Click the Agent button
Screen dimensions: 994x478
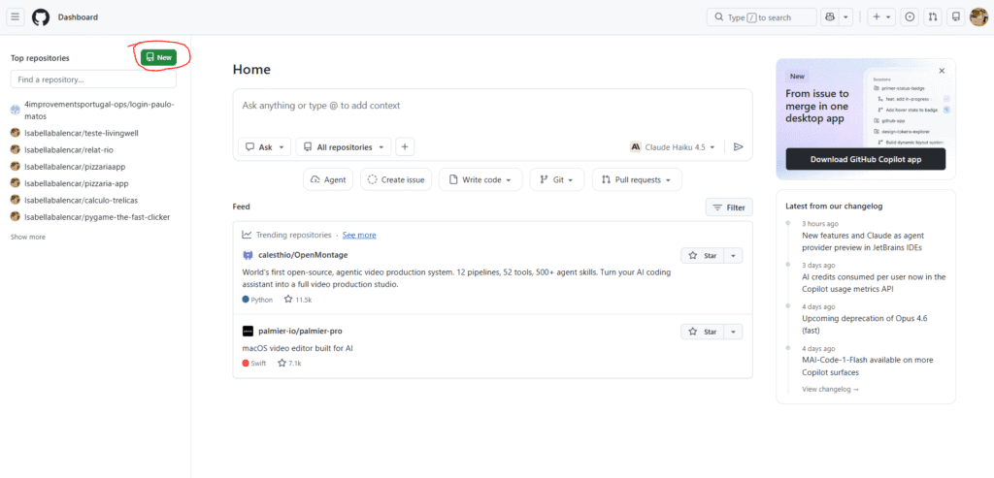coord(328,179)
